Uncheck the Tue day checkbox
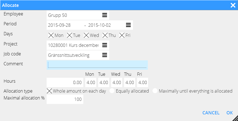This screenshot has width=238, height=121. pyautogui.click(x=69, y=35)
